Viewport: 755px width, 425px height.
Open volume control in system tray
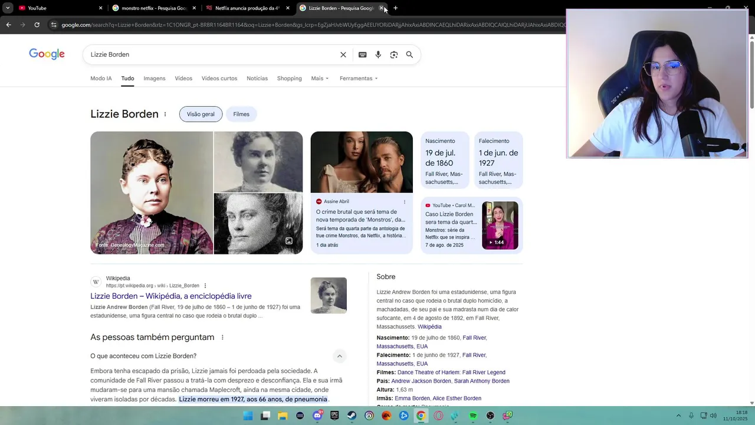point(713,416)
